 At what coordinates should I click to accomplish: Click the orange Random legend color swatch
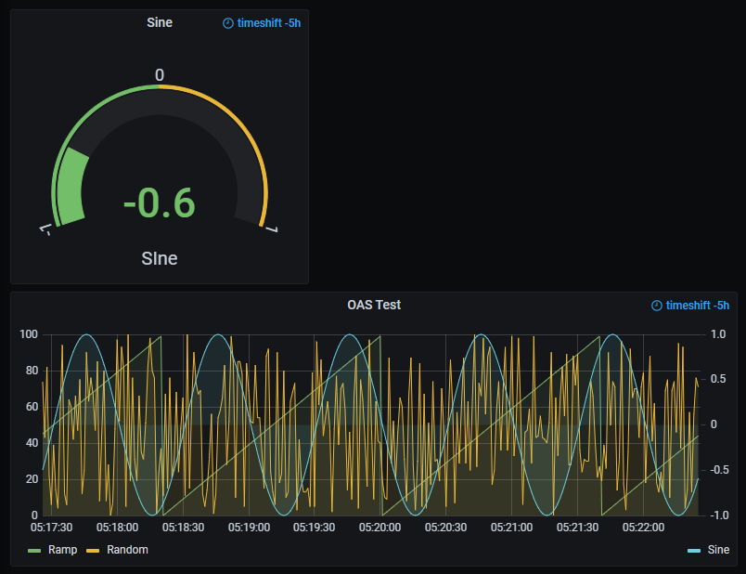tap(93, 551)
